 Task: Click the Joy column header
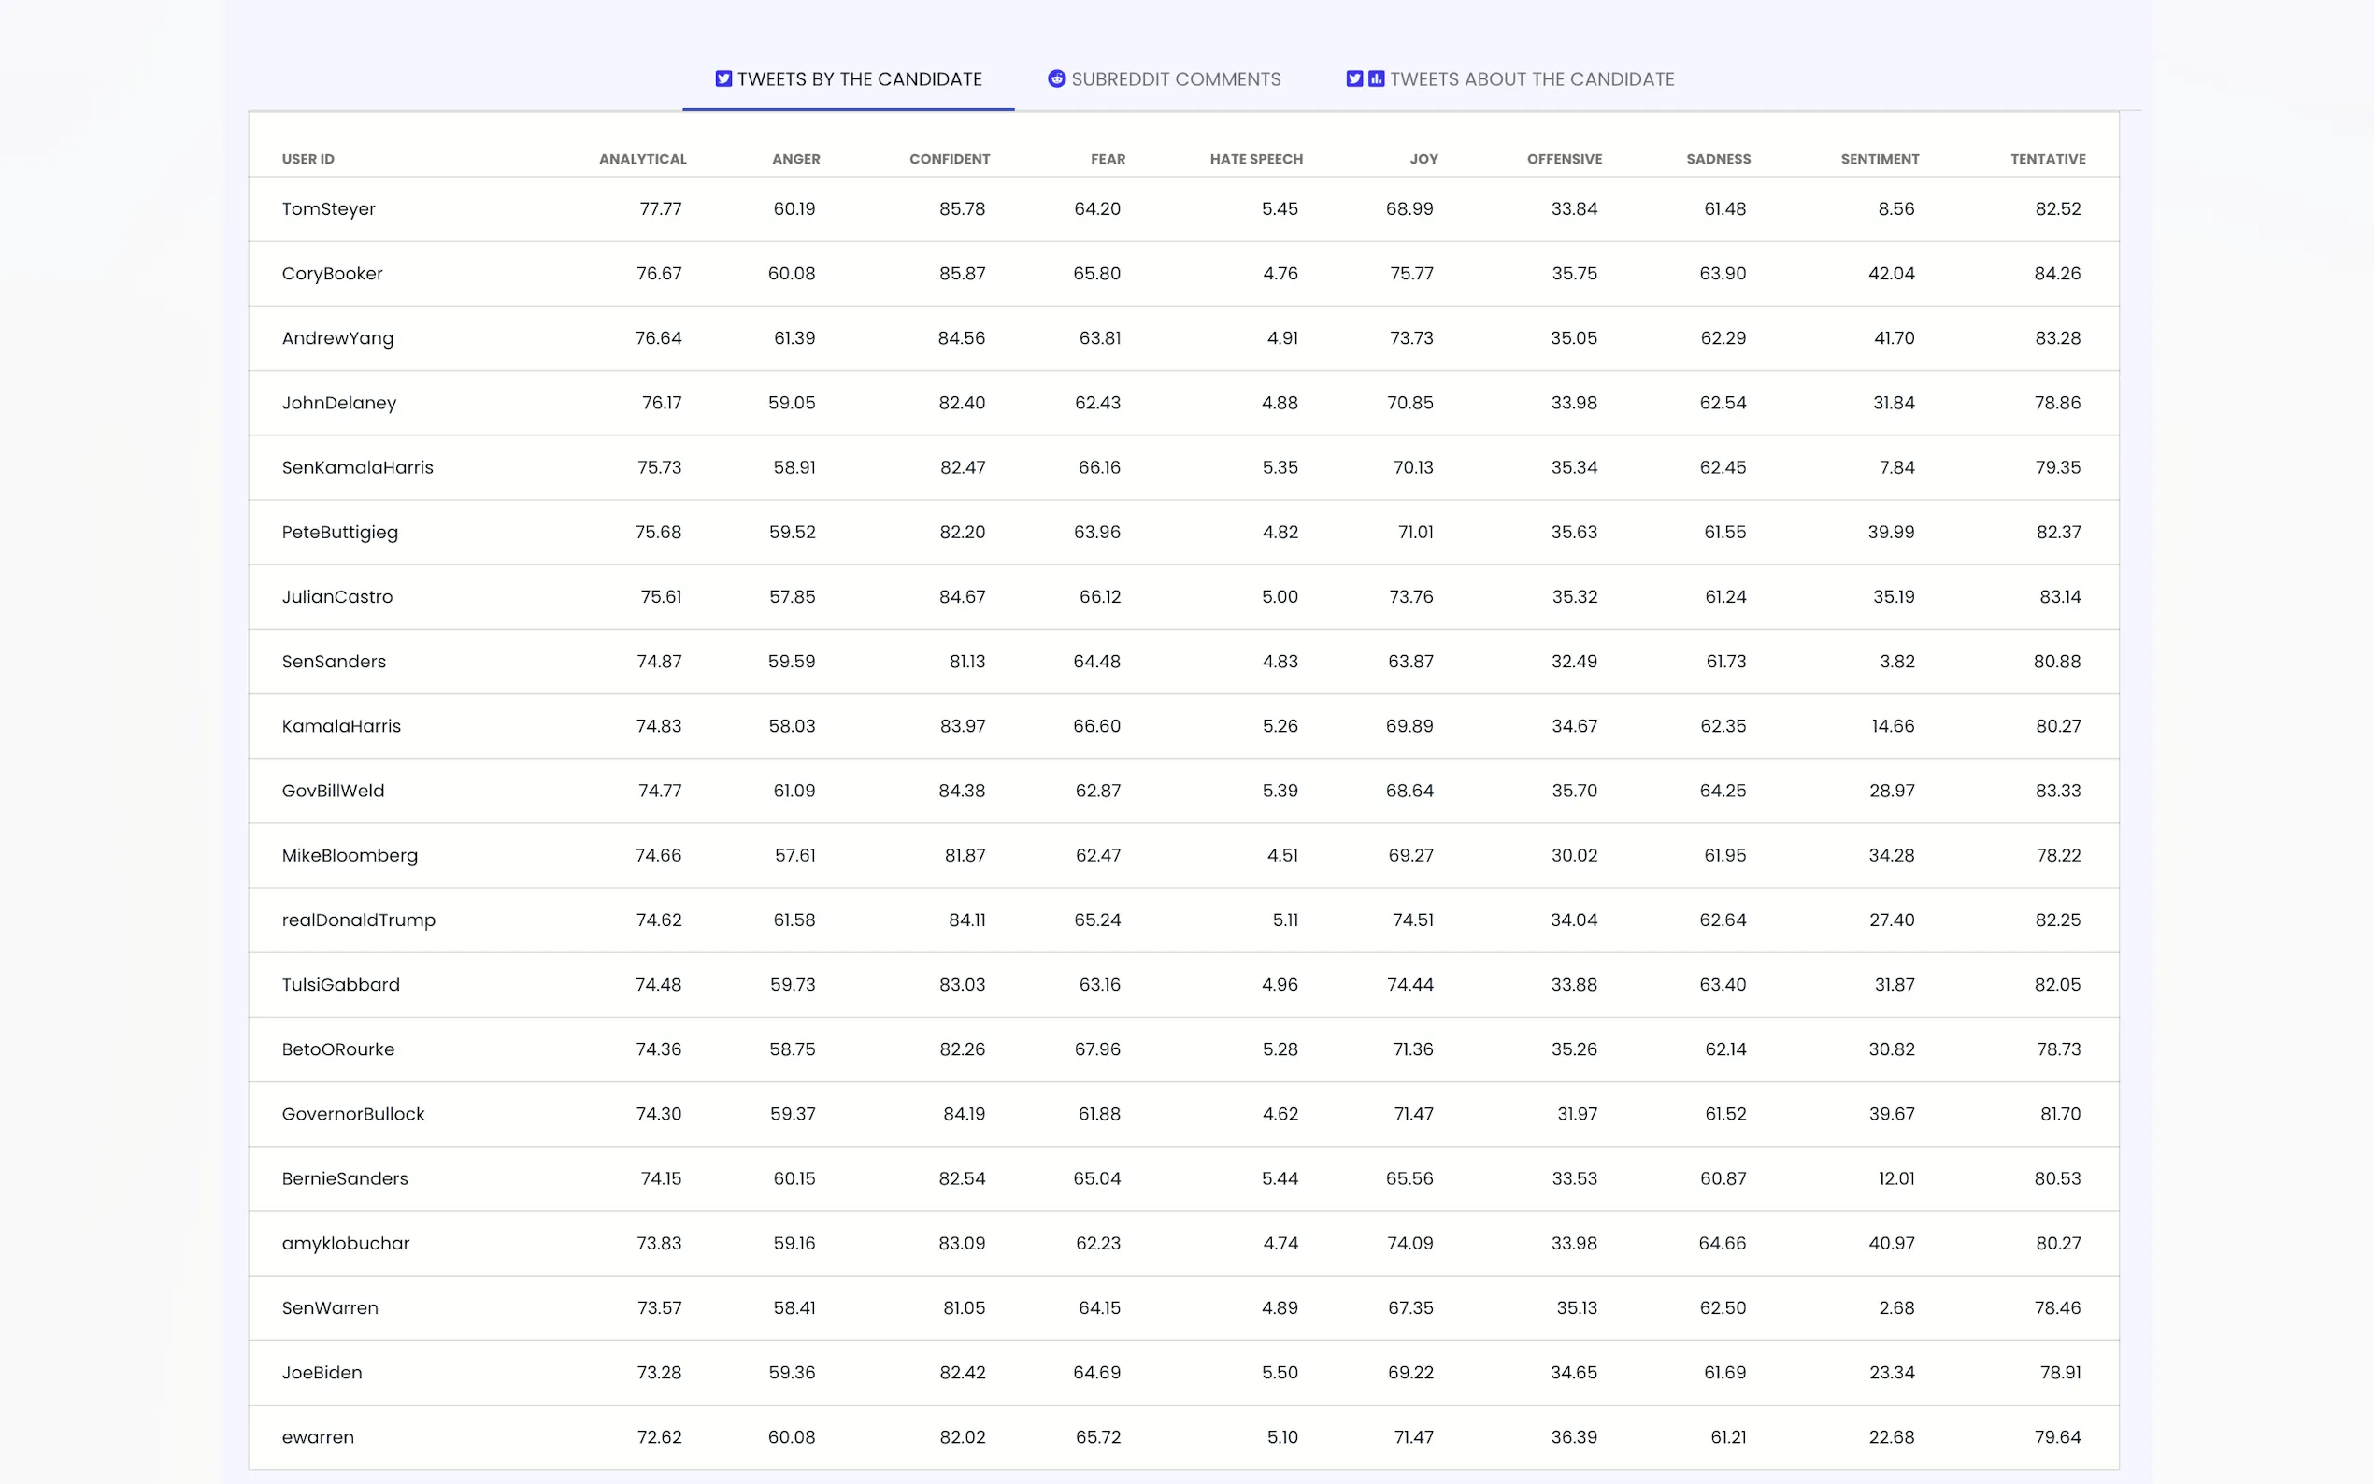point(1423,159)
